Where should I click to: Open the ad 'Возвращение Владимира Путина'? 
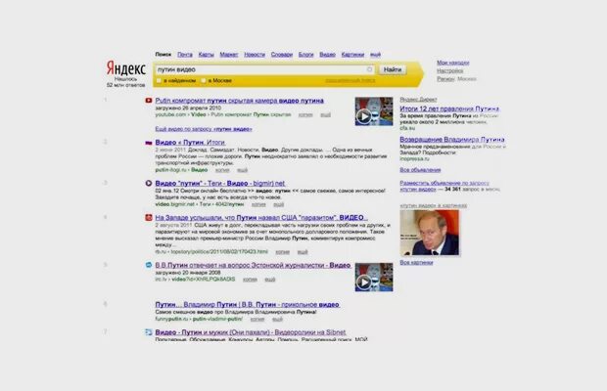coord(452,140)
